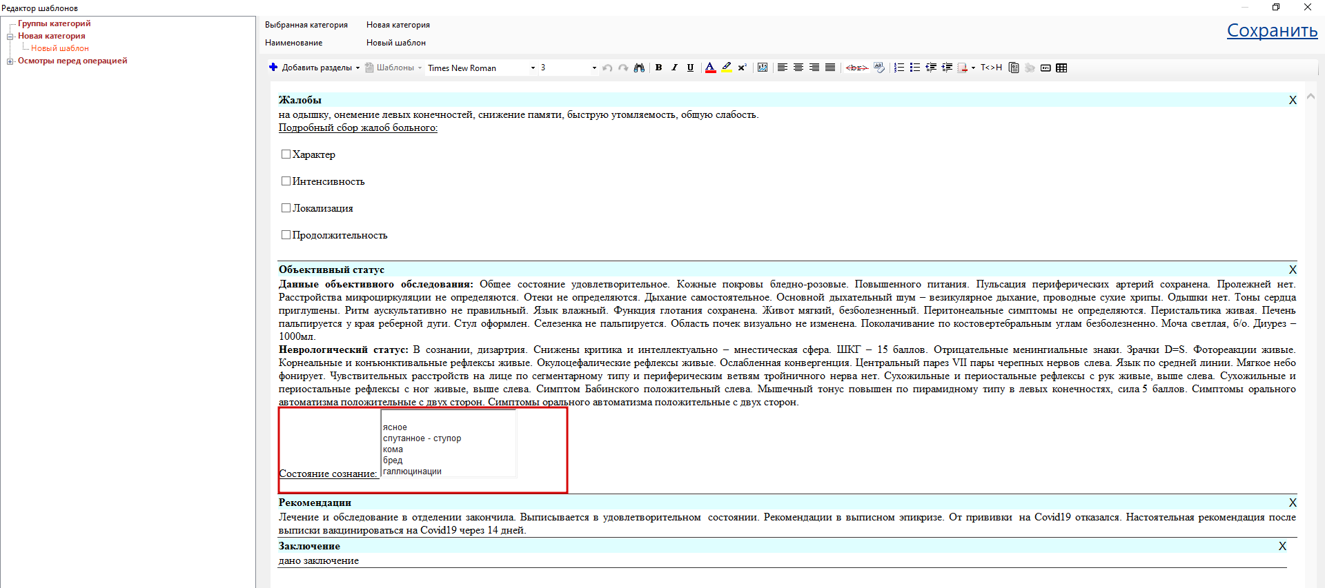The width and height of the screenshot is (1325, 588).
Task: Toggle italic formatting
Action: click(x=674, y=68)
